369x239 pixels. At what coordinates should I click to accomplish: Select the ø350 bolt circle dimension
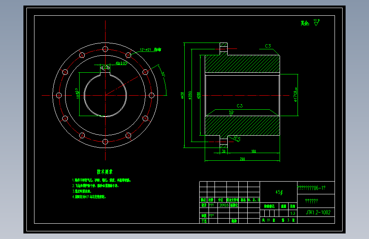pyautogui.click(x=190, y=95)
